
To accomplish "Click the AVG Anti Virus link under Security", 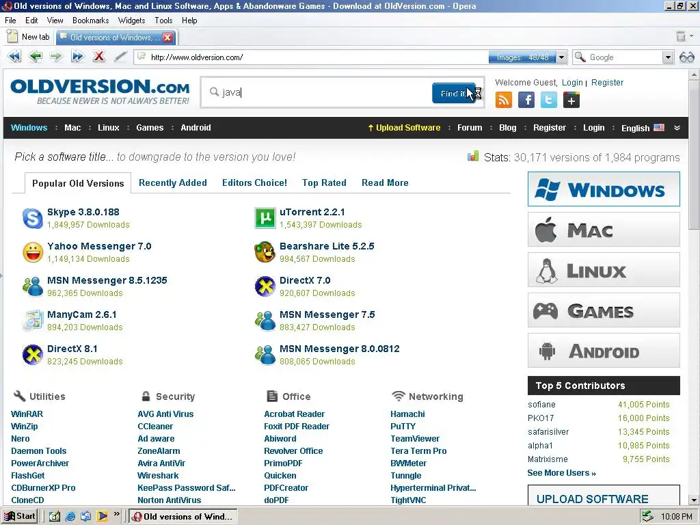I will click(165, 414).
